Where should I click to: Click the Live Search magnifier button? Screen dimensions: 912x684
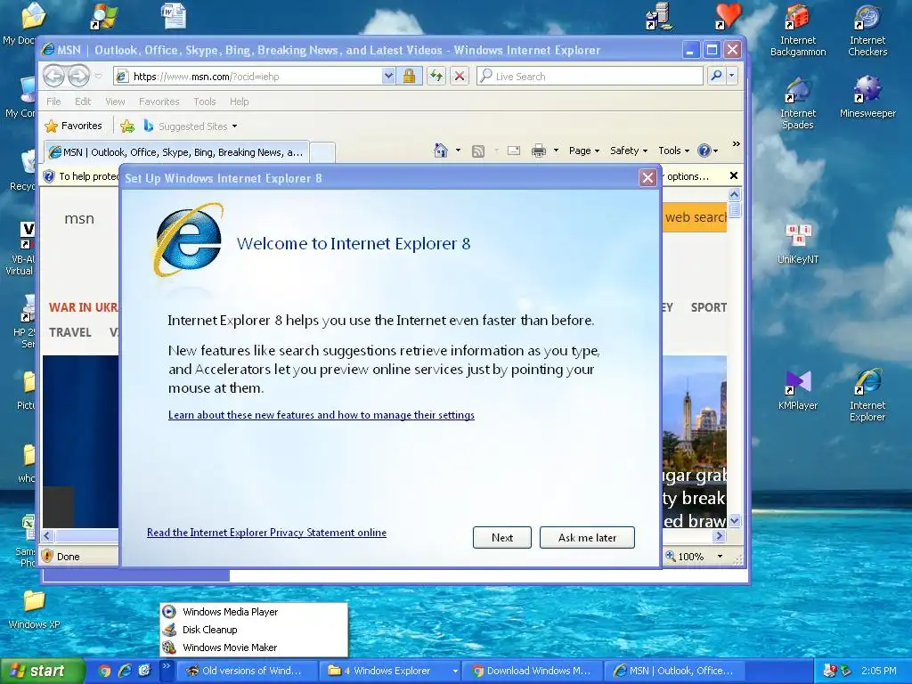click(717, 76)
